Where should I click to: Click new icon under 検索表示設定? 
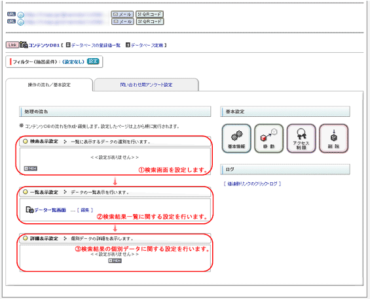31,168
